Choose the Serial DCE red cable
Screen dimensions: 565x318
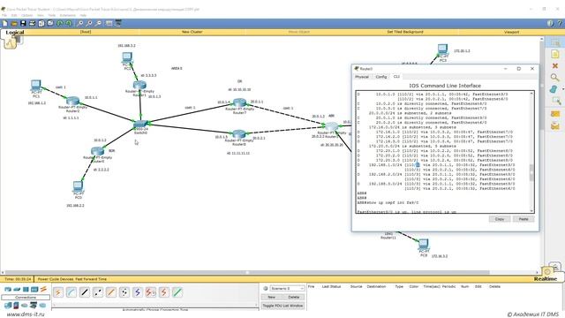point(151,292)
